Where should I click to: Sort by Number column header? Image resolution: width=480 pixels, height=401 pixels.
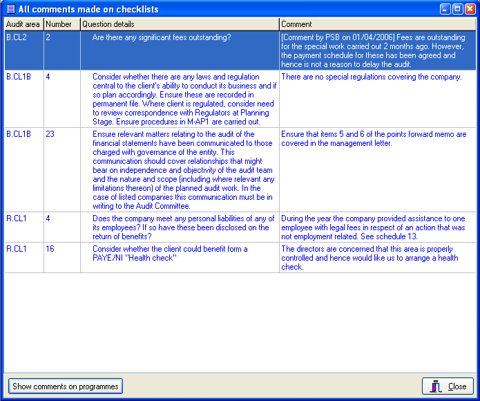[x=62, y=24]
